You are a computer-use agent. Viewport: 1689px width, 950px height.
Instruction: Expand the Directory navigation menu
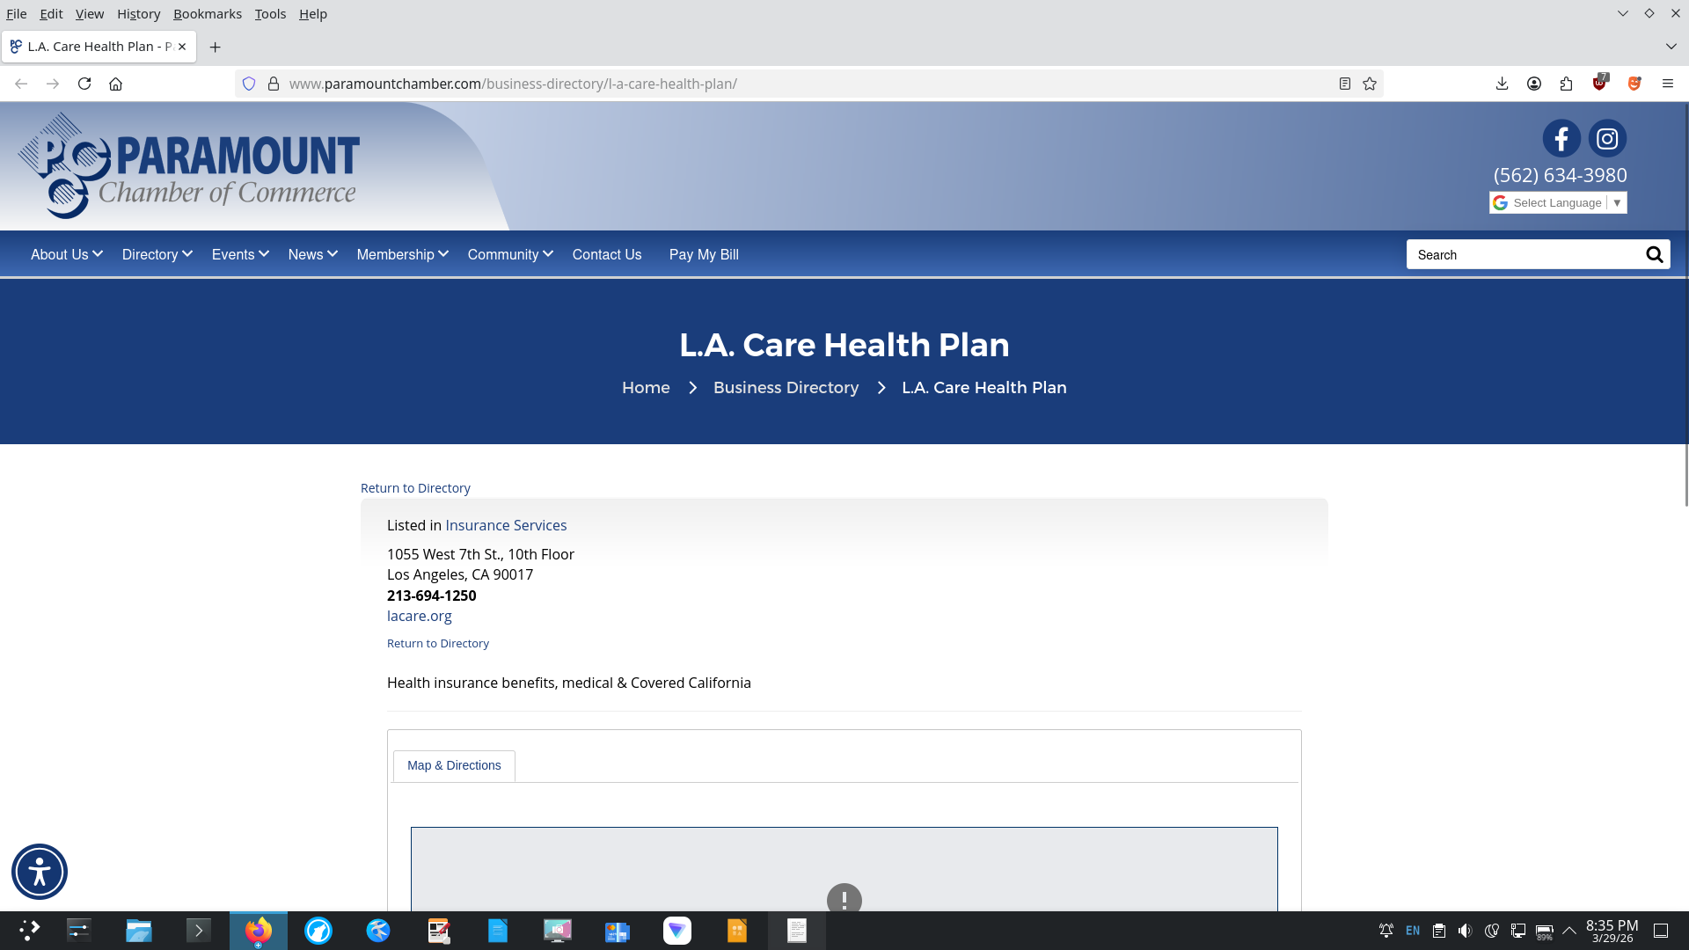(x=157, y=255)
